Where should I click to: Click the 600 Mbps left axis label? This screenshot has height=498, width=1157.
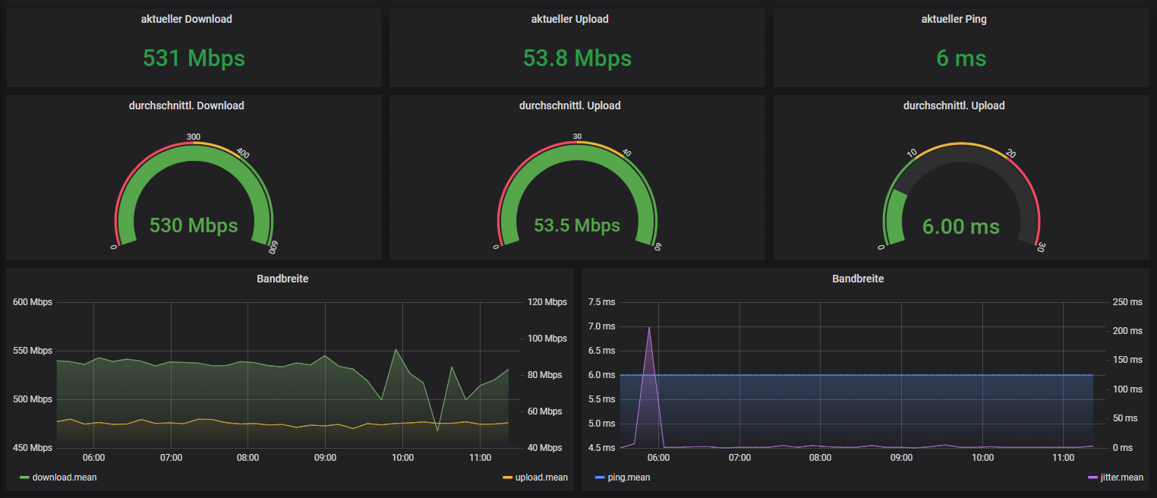33,302
